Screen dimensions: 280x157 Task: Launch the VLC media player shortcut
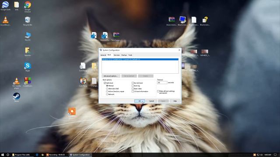[17, 83]
